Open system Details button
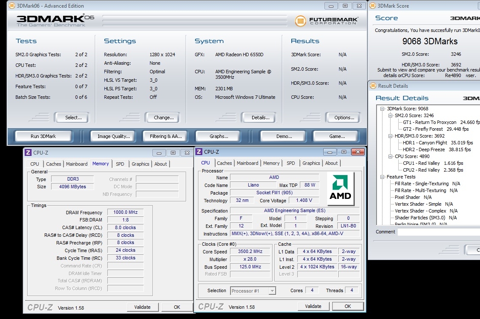 (260, 118)
